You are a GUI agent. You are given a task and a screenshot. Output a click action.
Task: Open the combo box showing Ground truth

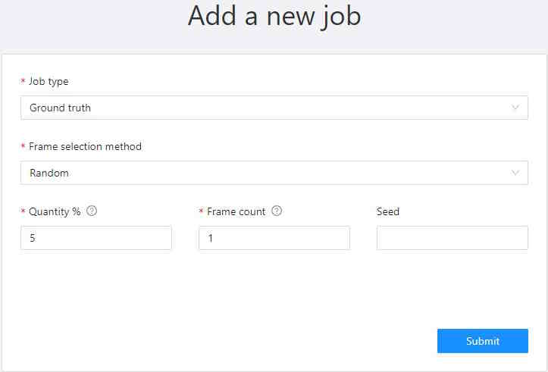pos(265,108)
